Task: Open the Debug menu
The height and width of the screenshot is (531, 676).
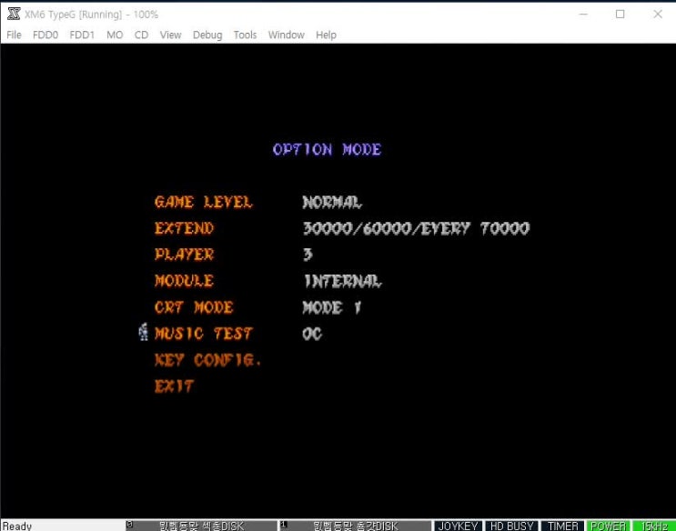Action: pos(207,35)
